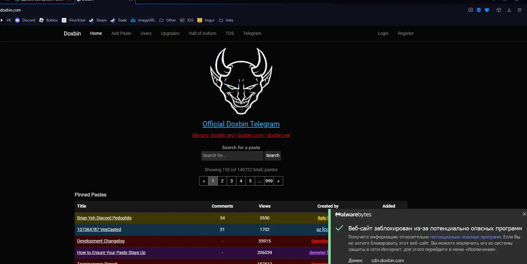
Task: Click the red Mirrors link
Action: click(241, 135)
